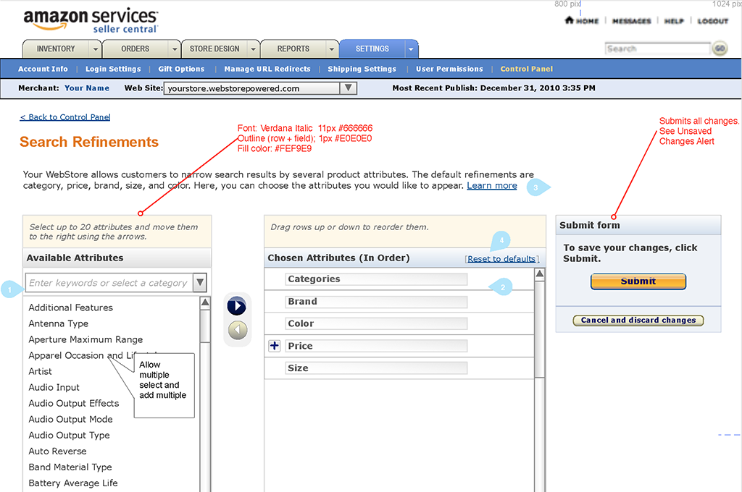Expand the Price row plus icon
742x492 pixels.
tap(274, 346)
